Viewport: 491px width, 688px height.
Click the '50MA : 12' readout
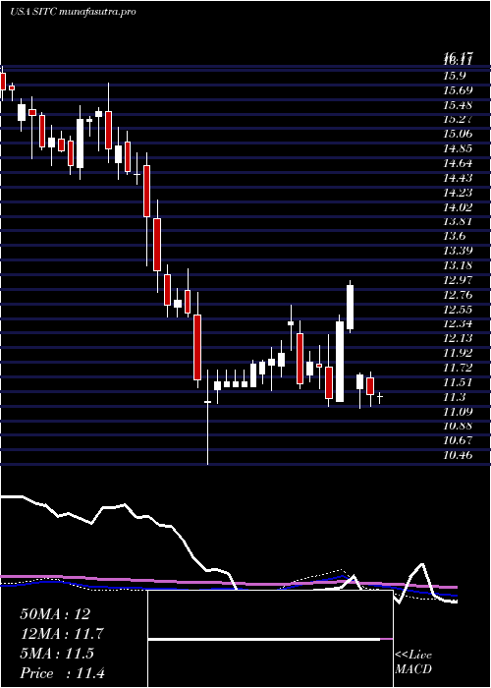[55, 614]
